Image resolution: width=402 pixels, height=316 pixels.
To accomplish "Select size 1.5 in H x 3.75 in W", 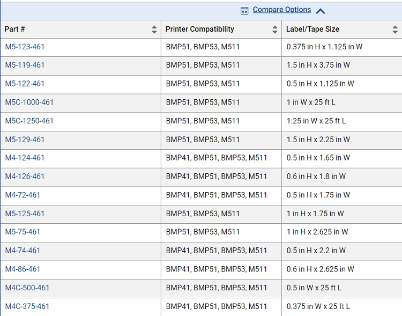I will [x=318, y=65].
